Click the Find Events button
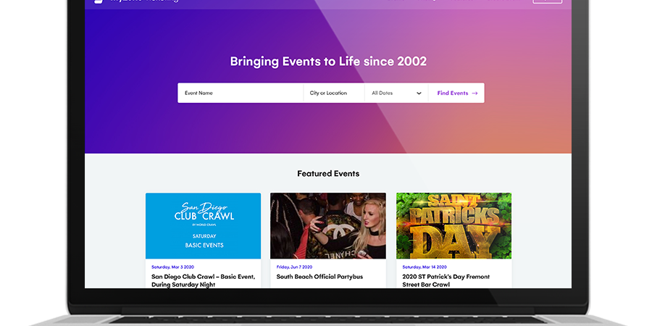Image resolution: width=652 pixels, height=326 pixels. pyautogui.click(x=456, y=93)
